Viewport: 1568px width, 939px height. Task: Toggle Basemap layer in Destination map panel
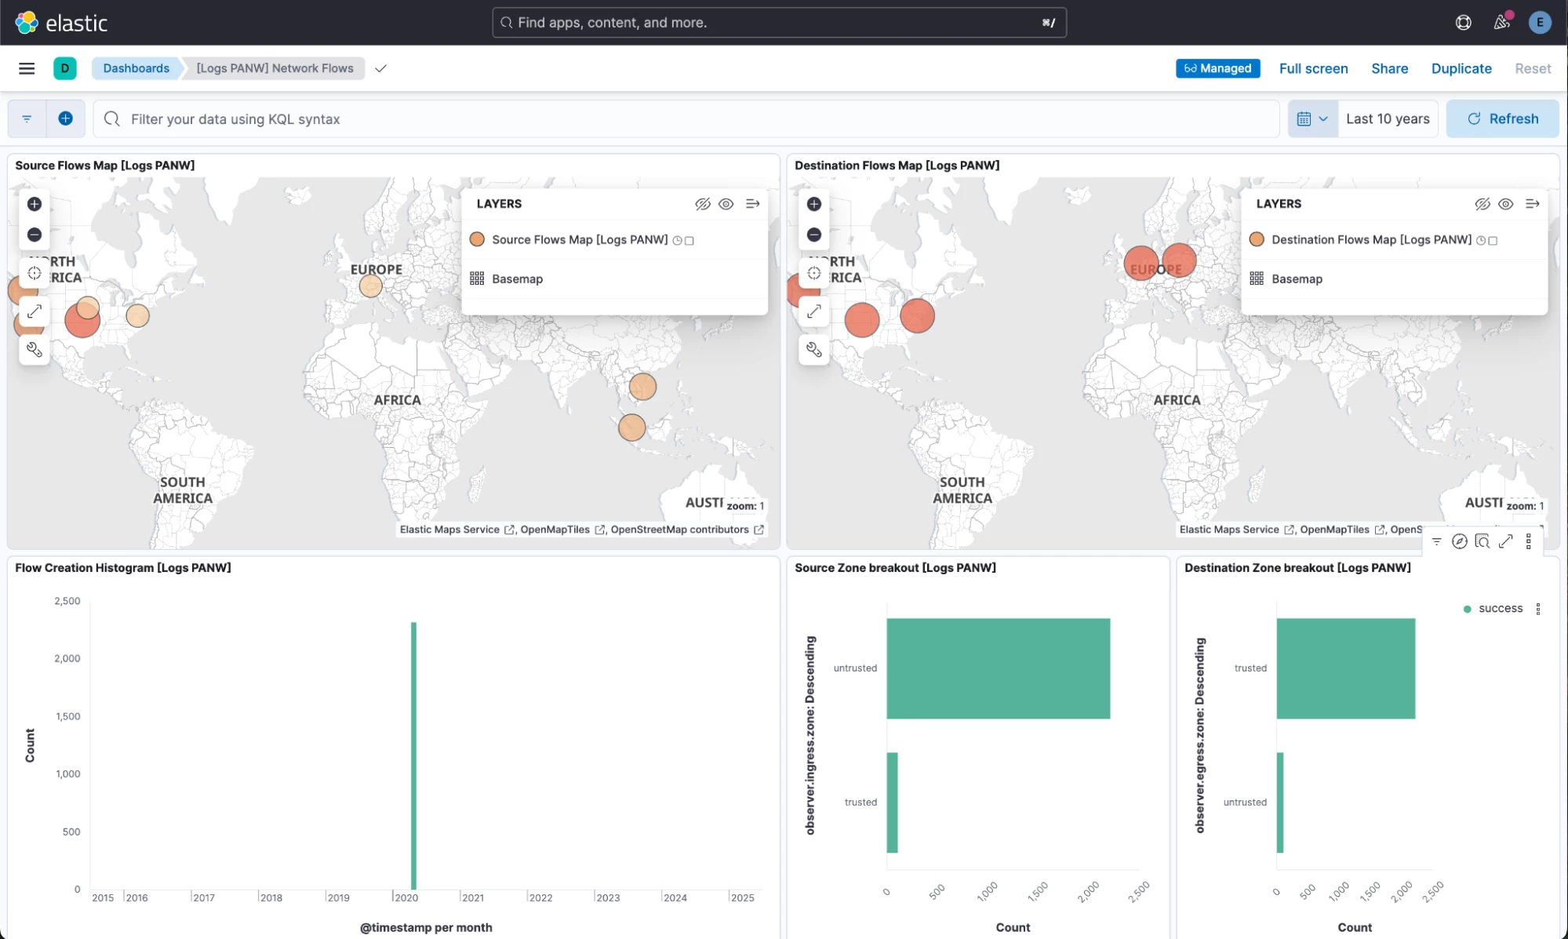[x=1297, y=279]
